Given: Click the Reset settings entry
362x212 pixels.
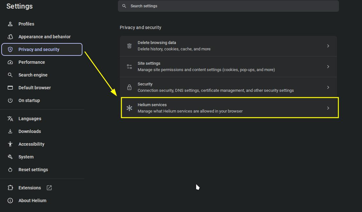Looking at the screenshot, I should [x=42, y=170].
